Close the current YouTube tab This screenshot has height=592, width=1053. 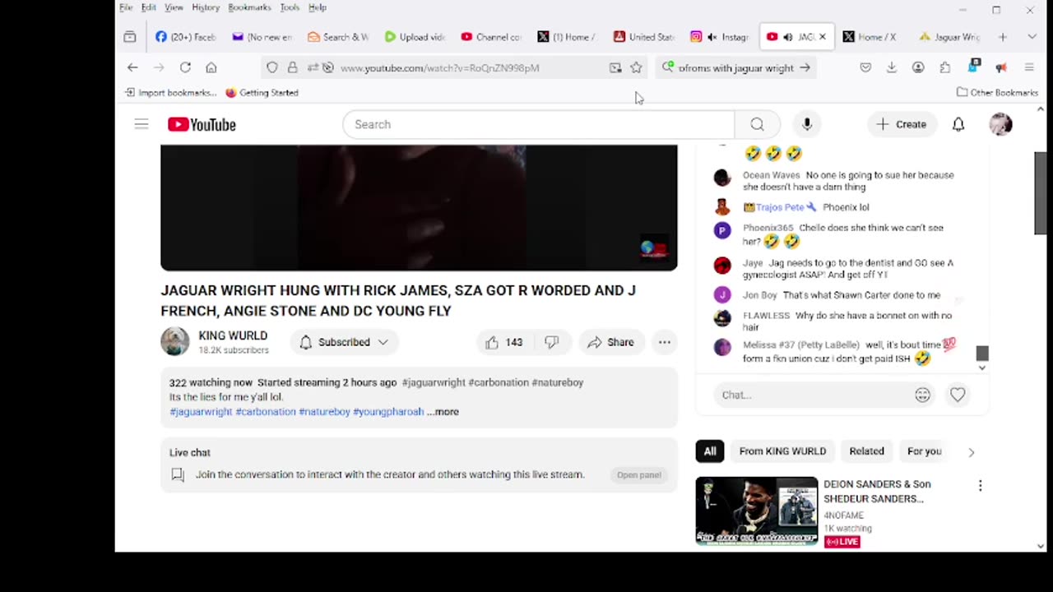822,37
